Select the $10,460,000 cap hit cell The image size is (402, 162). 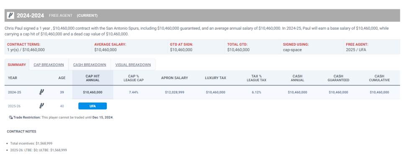pos(93,92)
